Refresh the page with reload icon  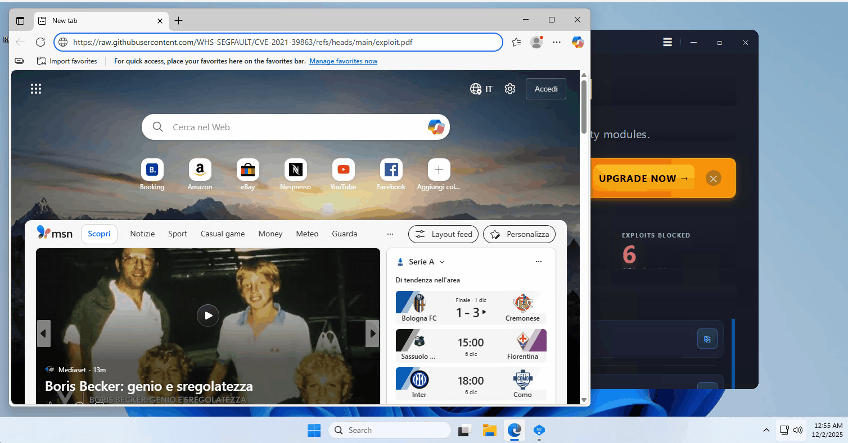[x=40, y=42]
